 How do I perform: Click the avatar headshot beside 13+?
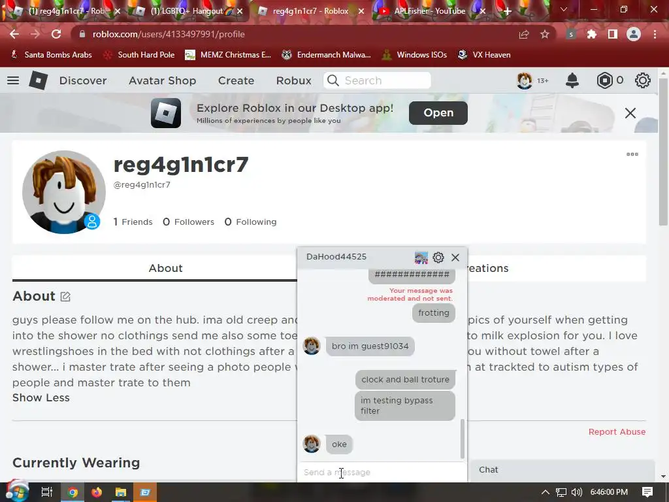[525, 80]
